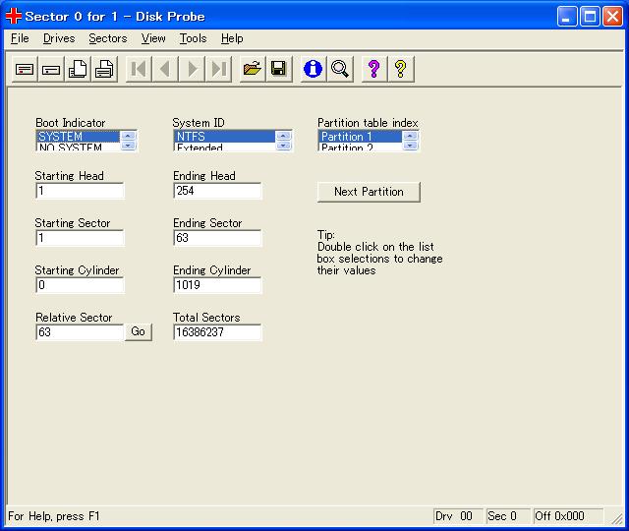Click the yellow question mark help icon
The height and width of the screenshot is (531, 629).
click(401, 69)
